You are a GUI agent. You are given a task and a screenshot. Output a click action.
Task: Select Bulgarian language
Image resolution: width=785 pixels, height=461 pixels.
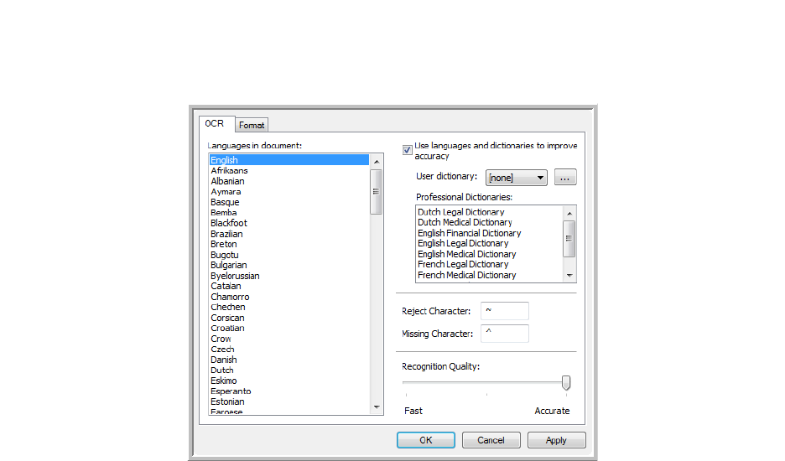[x=289, y=266]
